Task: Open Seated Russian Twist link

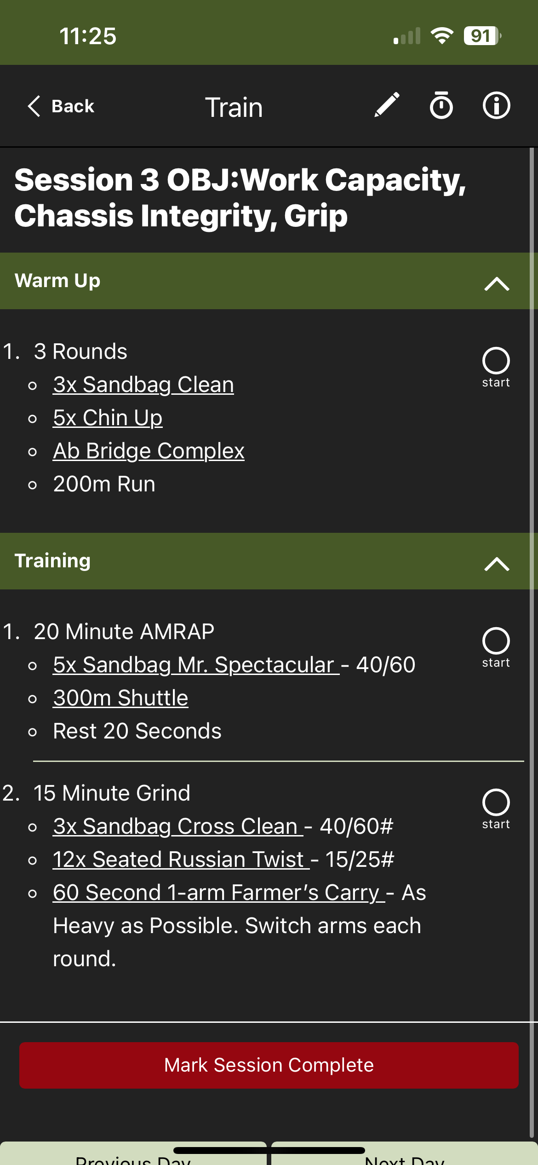Action: point(181,859)
